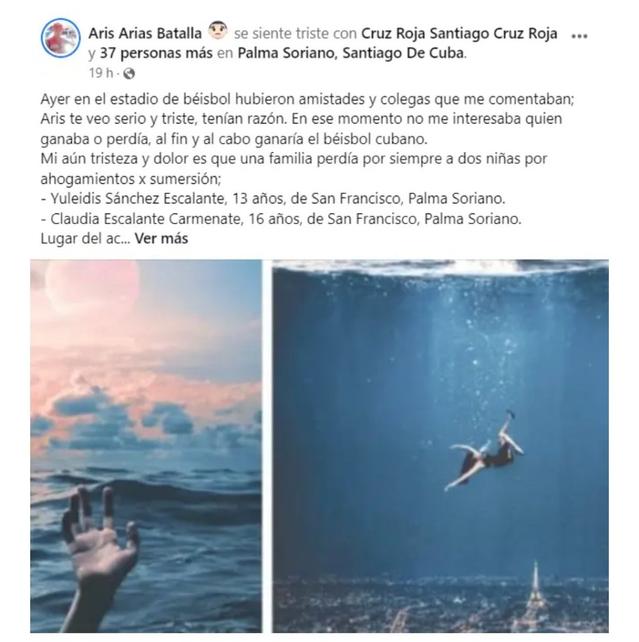Screen dimensions: 639x642
Task: Expand the post with Ver más
Action: (161, 238)
